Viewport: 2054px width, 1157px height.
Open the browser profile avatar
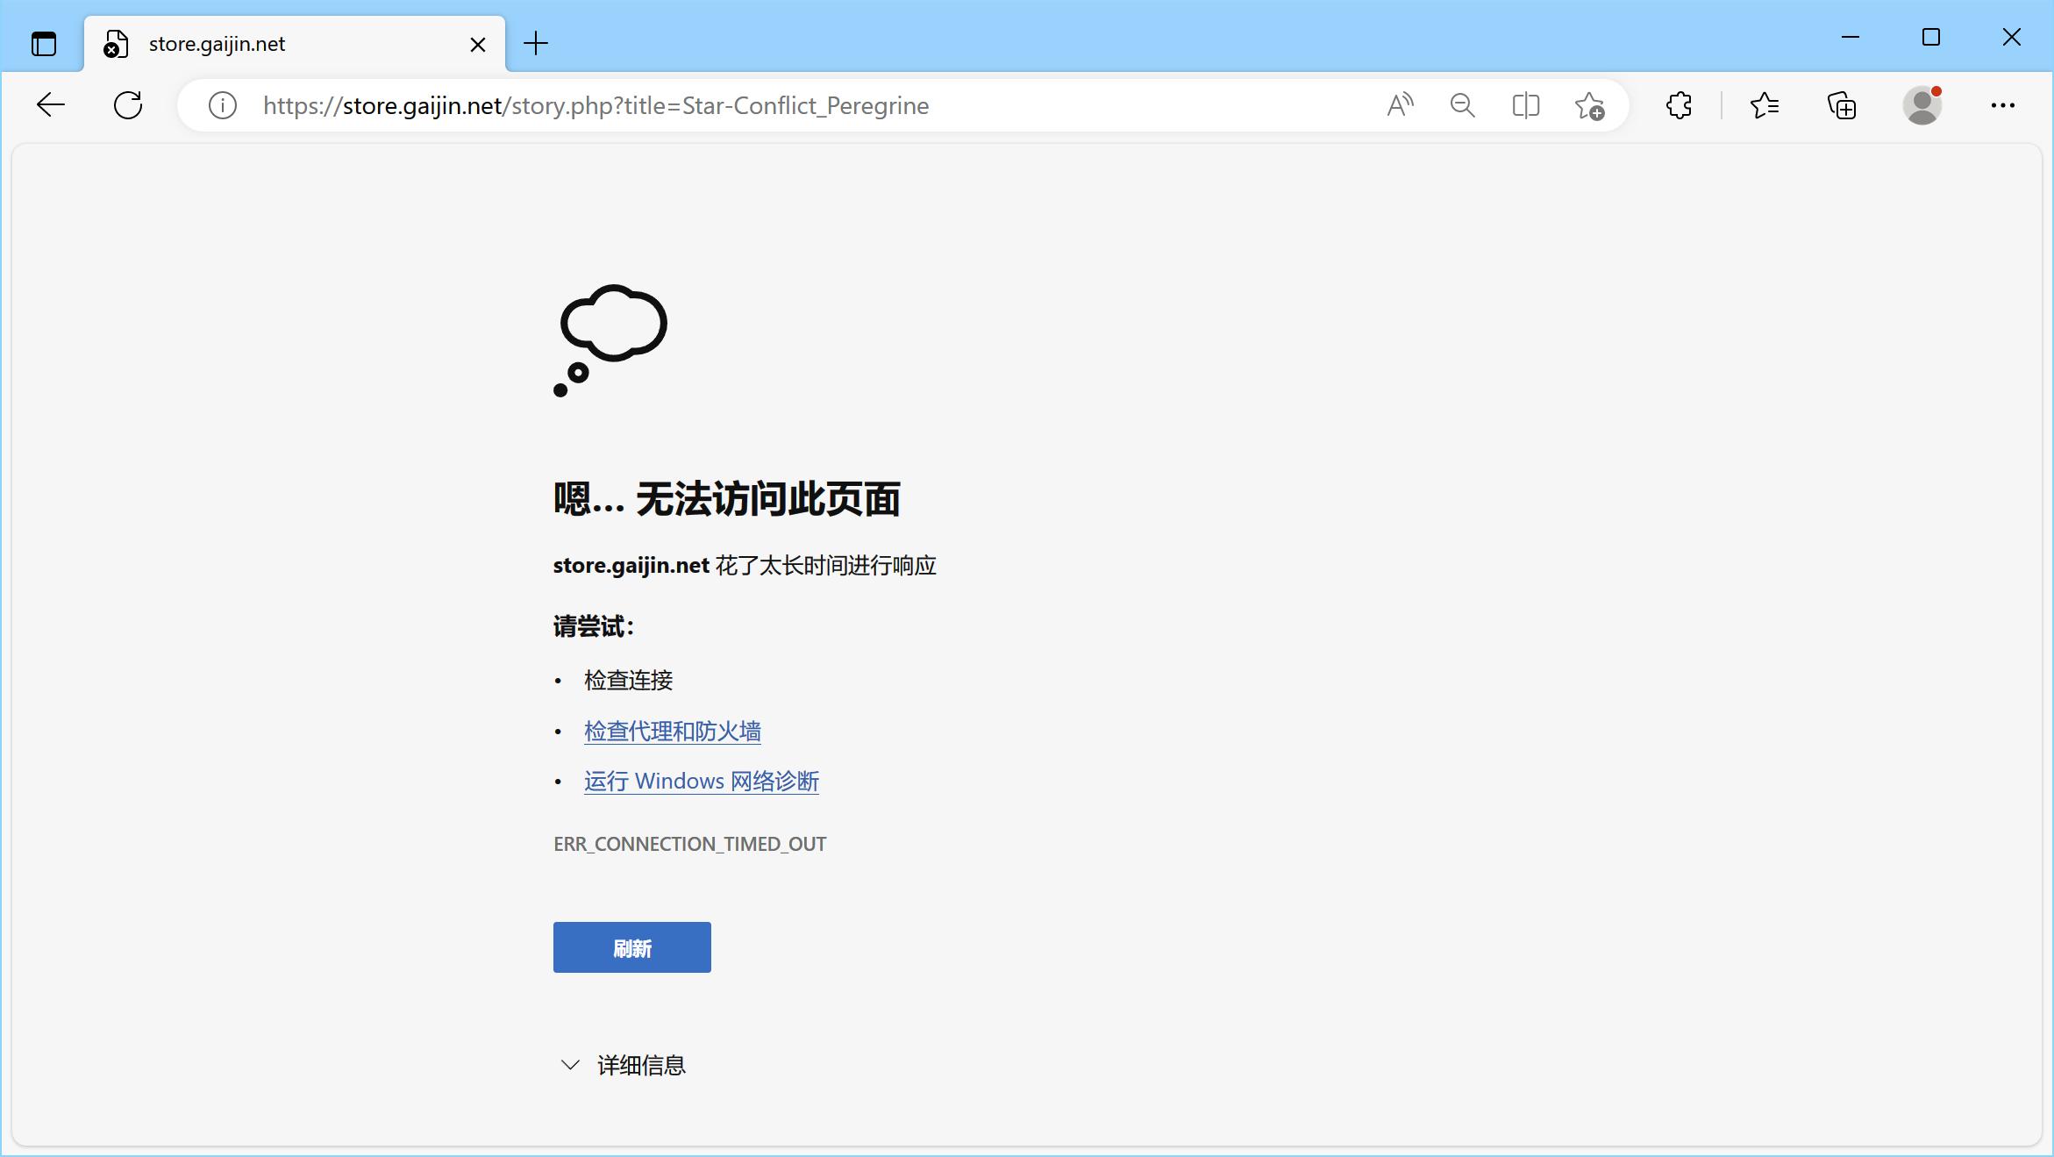pos(1921,105)
